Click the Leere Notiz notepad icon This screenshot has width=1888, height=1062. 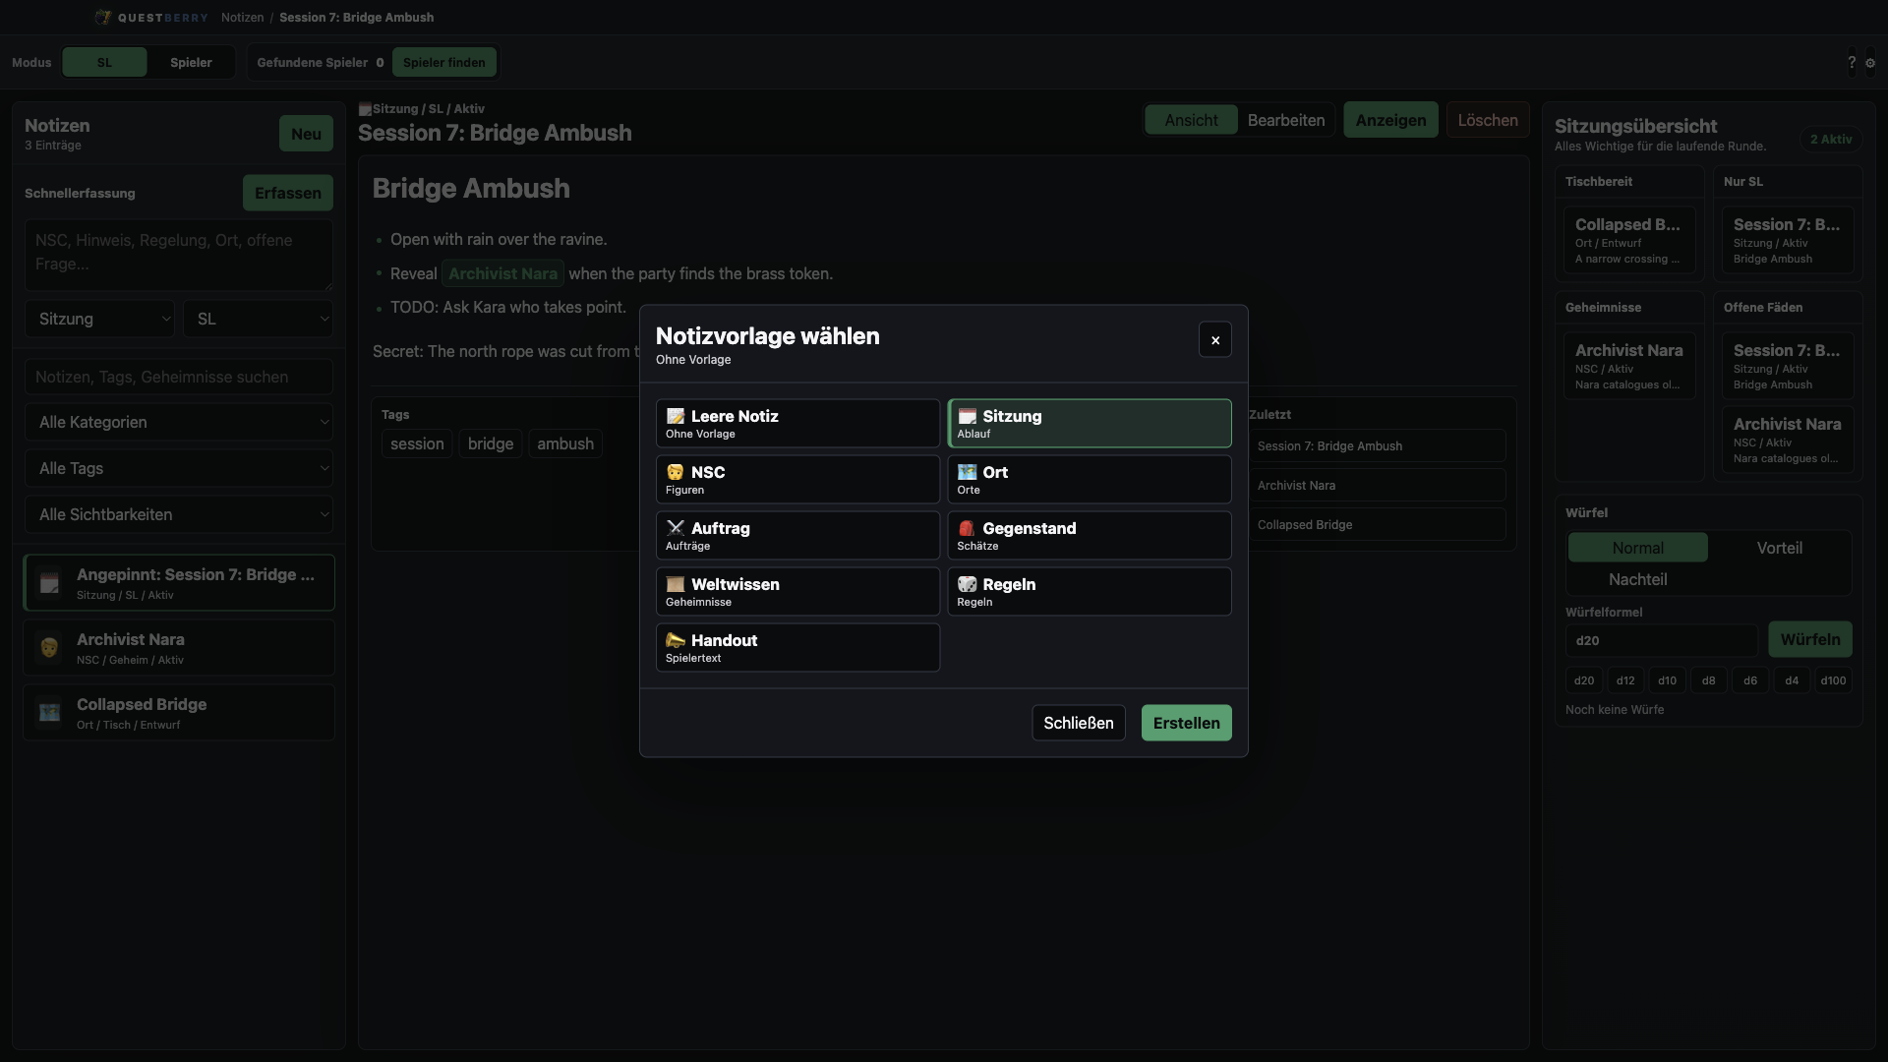tap(676, 416)
